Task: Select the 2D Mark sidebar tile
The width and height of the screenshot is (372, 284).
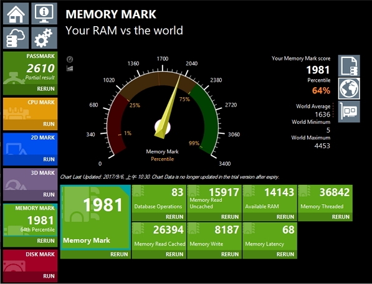Action: (x=30, y=144)
